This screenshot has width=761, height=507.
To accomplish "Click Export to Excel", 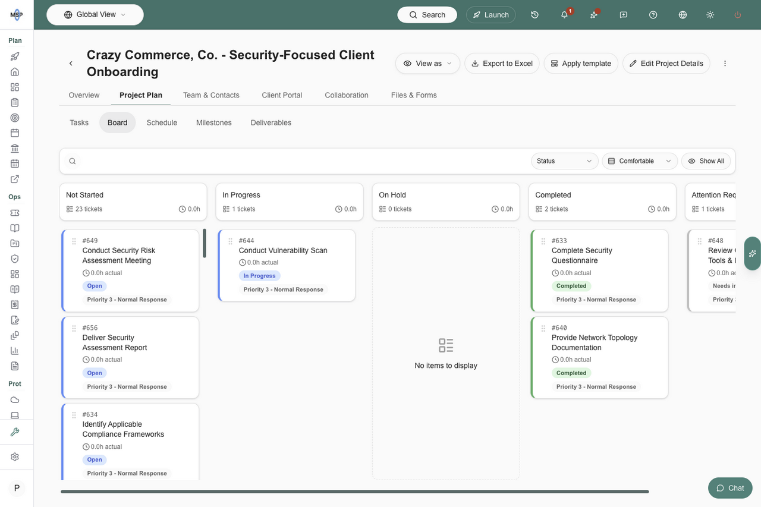I will pyautogui.click(x=502, y=64).
